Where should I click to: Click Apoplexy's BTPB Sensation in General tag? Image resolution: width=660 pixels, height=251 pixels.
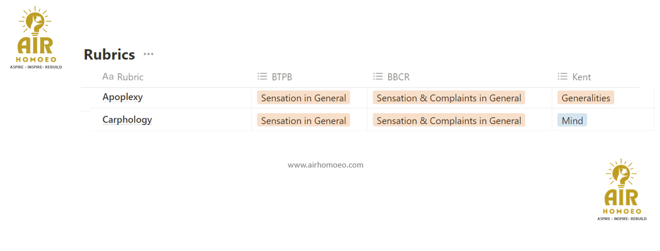click(303, 98)
